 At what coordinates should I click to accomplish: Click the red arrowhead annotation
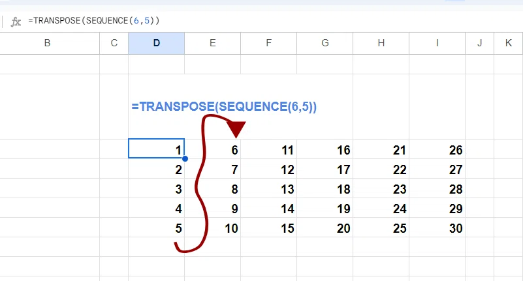pos(236,129)
